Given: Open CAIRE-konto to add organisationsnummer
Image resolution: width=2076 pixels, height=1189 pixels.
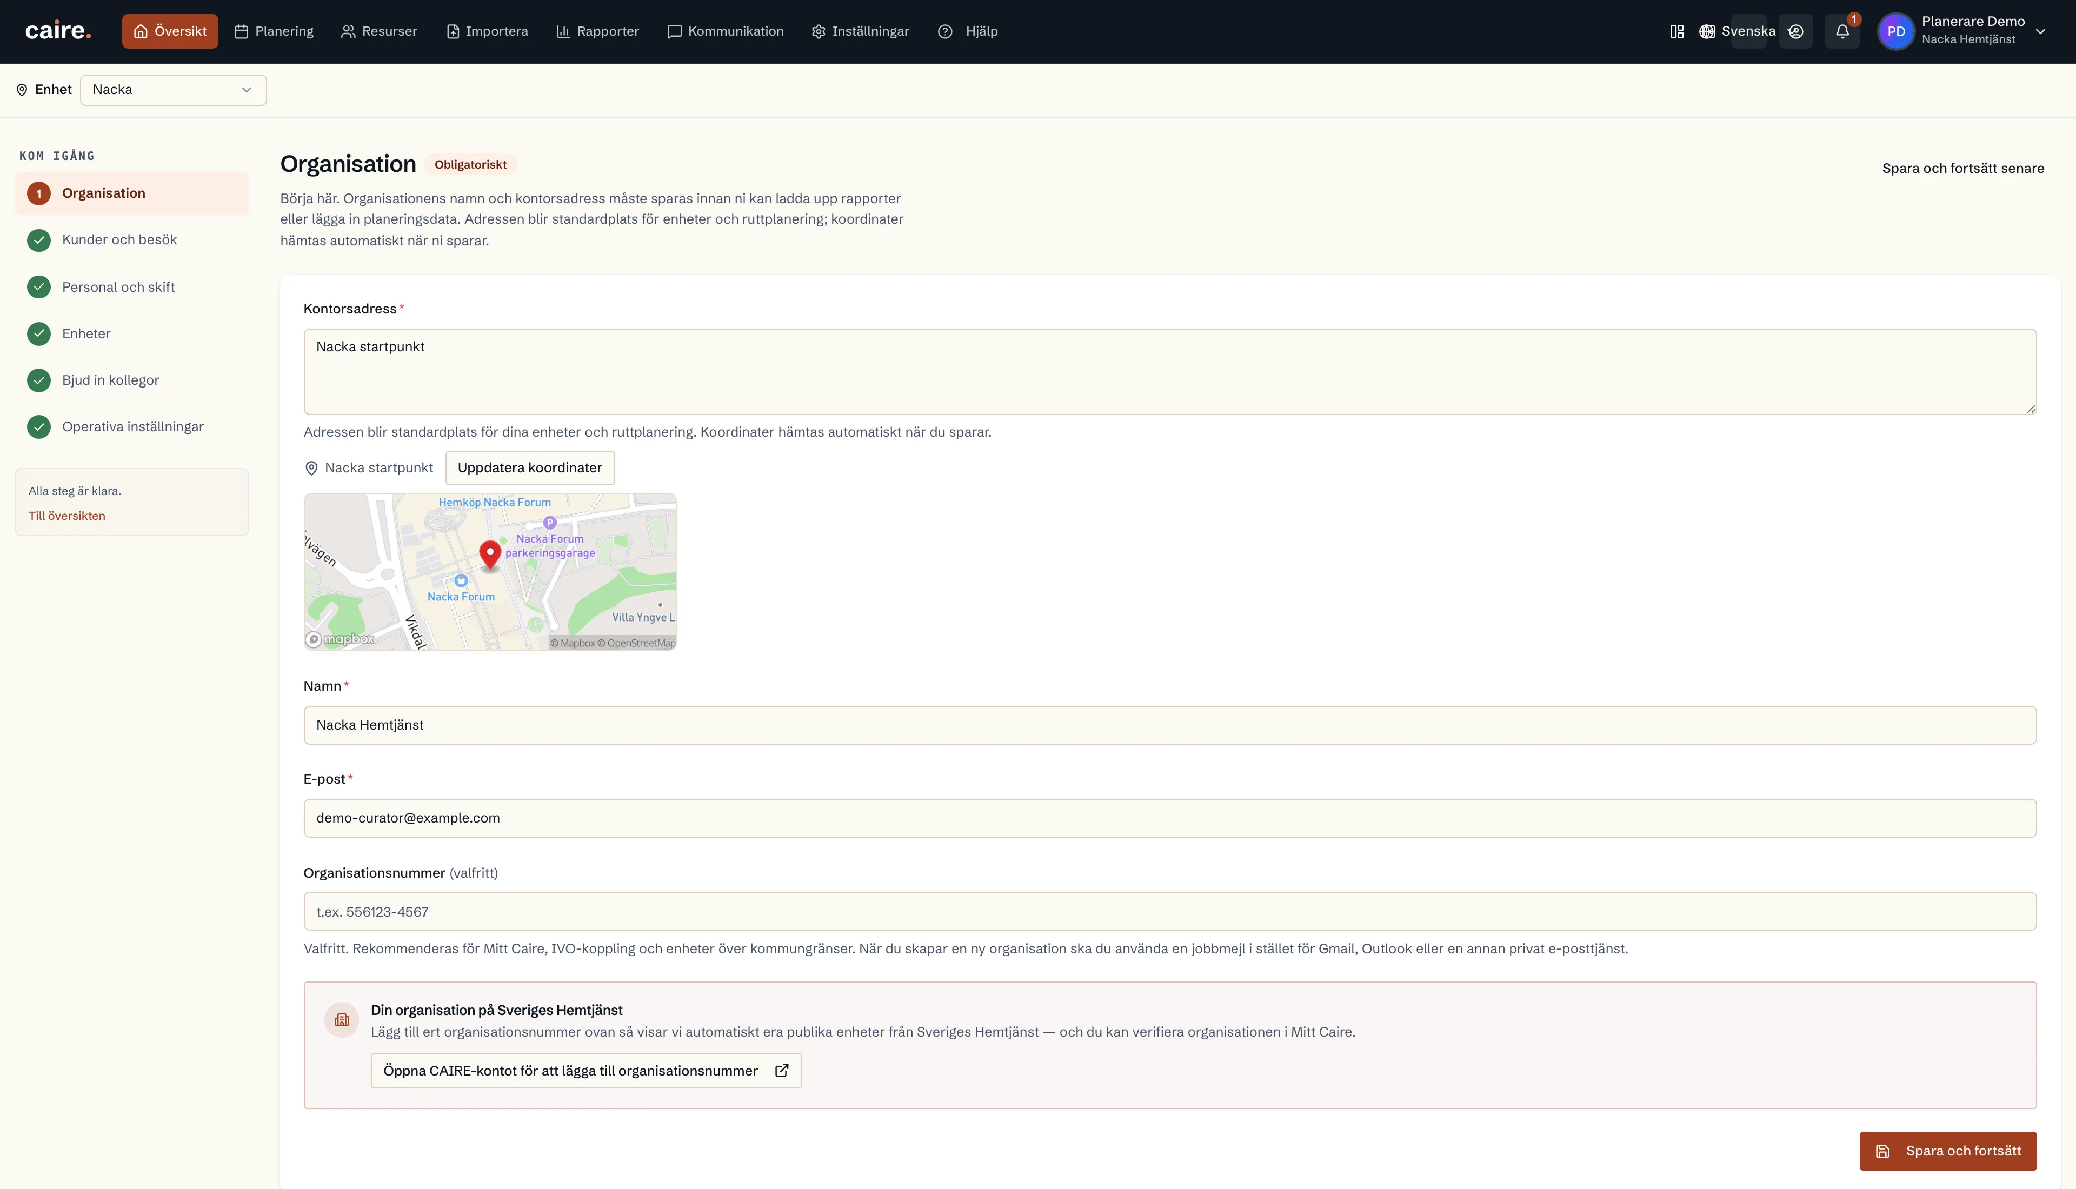Looking at the screenshot, I should (x=587, y=1071).
